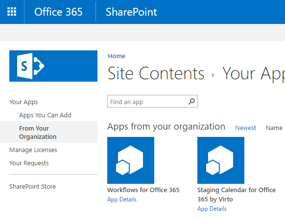Click the SharePoint site logo
The height and width of the screenshot is (220, 285).
click(53, 66)
